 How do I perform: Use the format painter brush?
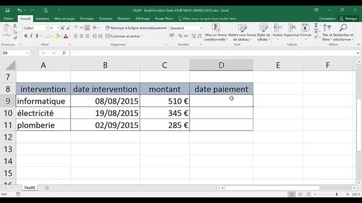[15, 37]
